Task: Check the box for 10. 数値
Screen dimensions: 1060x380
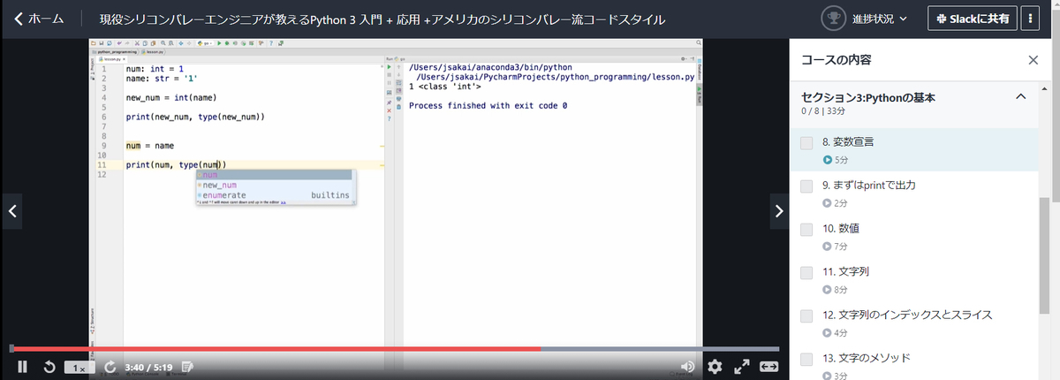Action: tap(806, 229)
